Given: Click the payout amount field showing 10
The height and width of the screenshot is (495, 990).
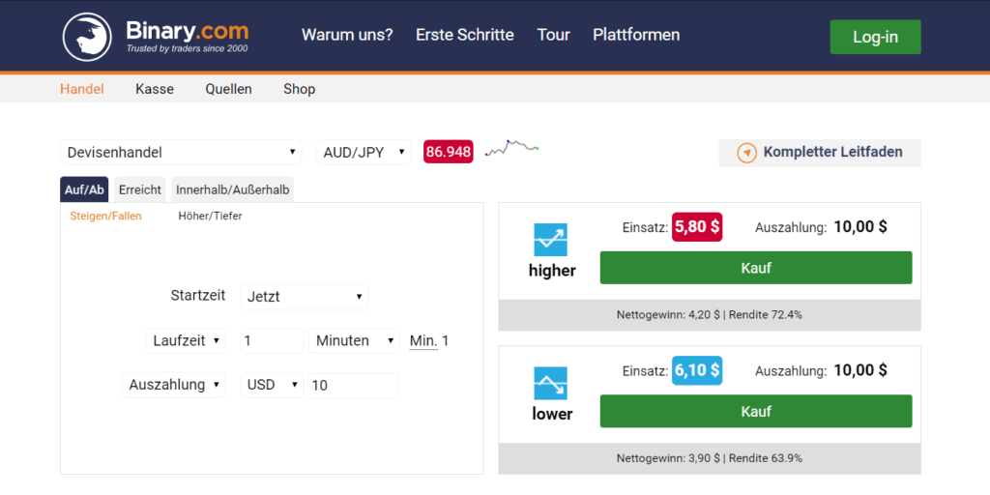Looking at the screenshot, I should coord(353,385).
